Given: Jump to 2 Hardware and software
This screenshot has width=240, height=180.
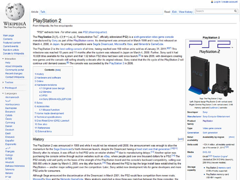Looking at the screenshot, I should click(x=48, y=77).
